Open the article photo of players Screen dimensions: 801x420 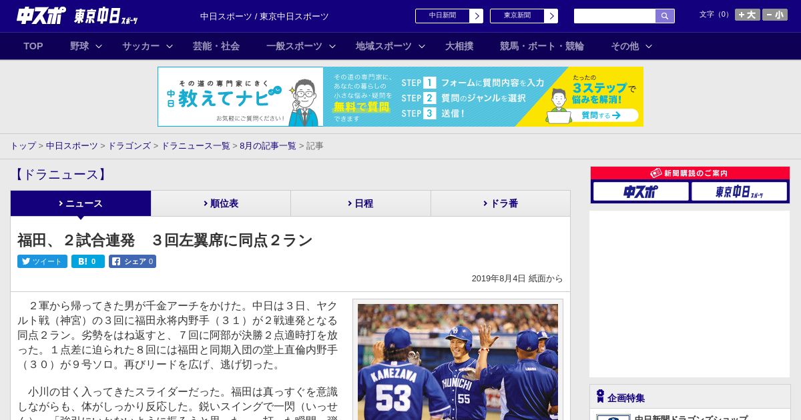pyautogui.click(x=458, y=362)
